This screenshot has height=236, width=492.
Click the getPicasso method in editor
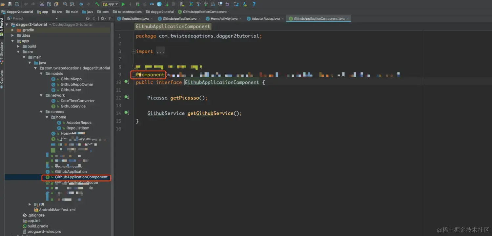click(x=185, y=98)
